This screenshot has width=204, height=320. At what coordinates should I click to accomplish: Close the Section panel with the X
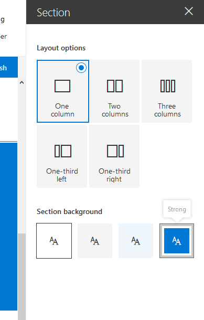click(x=189, y=11)
